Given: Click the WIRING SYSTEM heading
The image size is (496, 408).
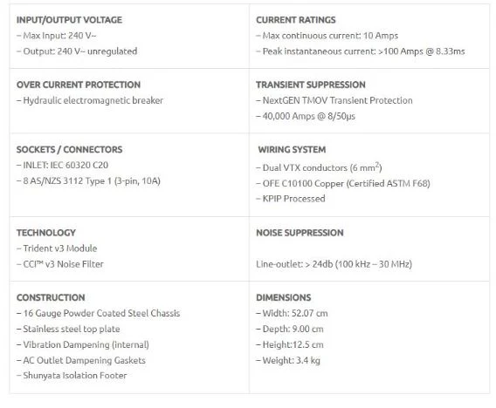Looking at the screenshot, I should (292, 149).
